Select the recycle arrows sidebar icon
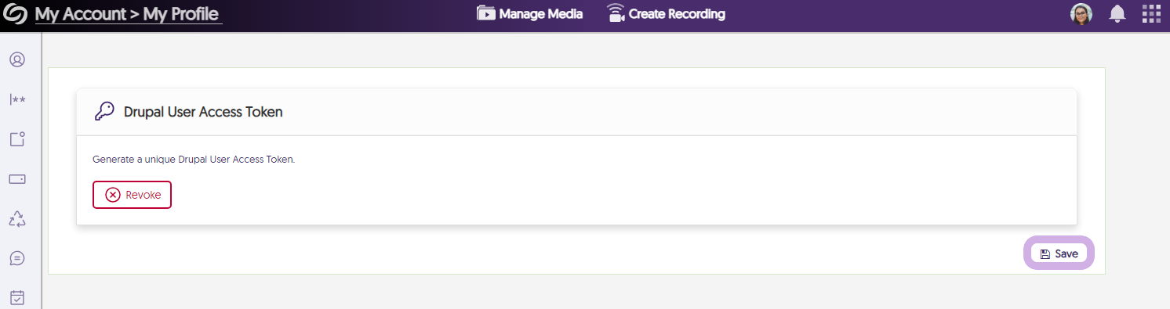The image size is (1170, 309). tap(17, 218)
